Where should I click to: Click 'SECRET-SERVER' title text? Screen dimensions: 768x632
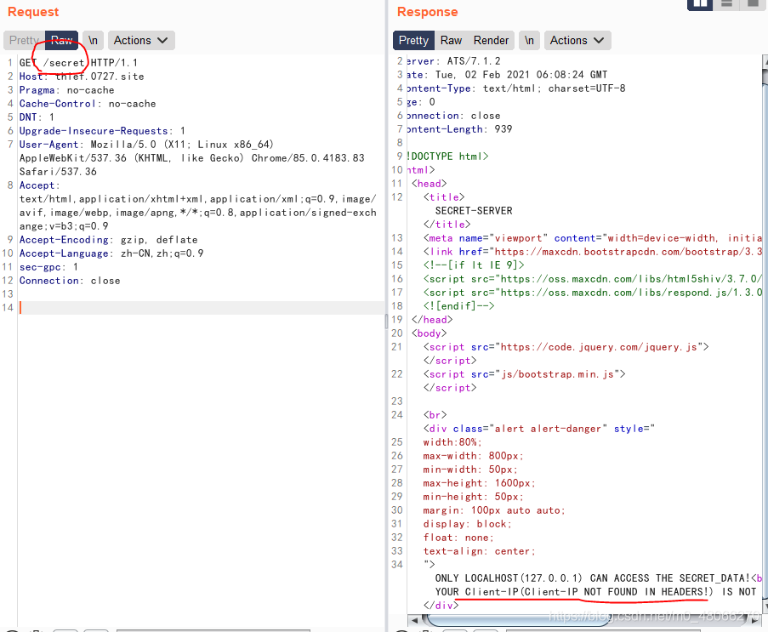pyautogui.click(x=474, y=211)
